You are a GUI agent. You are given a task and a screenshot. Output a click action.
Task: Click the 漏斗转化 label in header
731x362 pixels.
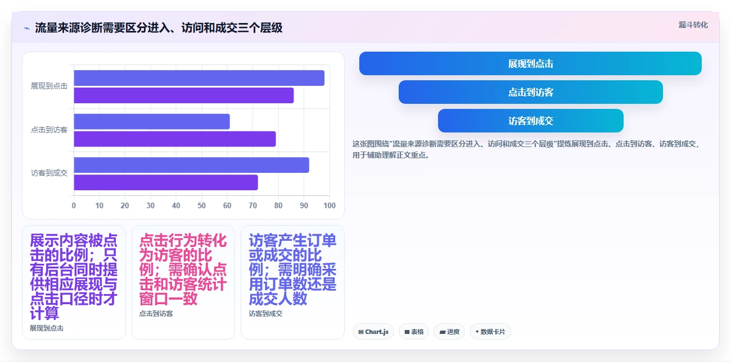[693, 25]
